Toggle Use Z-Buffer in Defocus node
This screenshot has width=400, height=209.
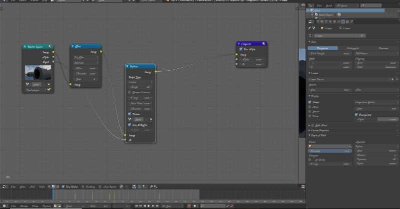tap(129, 125)
